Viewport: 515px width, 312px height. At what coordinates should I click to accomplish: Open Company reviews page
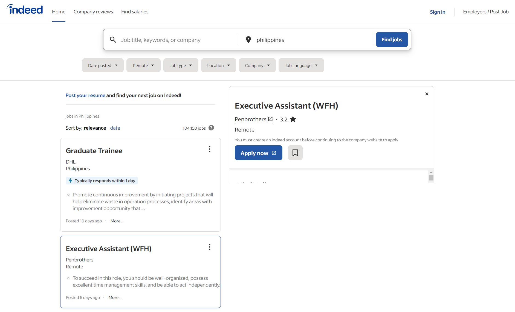(x=93, y=12)
